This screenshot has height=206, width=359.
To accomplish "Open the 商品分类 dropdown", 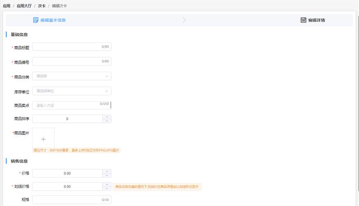I will pyautogui.click(x=72, y=76).
